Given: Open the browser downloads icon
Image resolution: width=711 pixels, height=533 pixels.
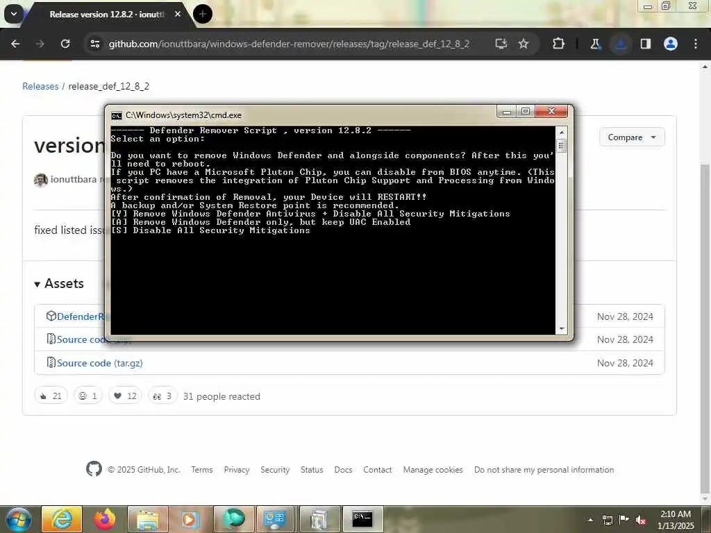Looking at the screenshot, I should (x=620, y=44).
